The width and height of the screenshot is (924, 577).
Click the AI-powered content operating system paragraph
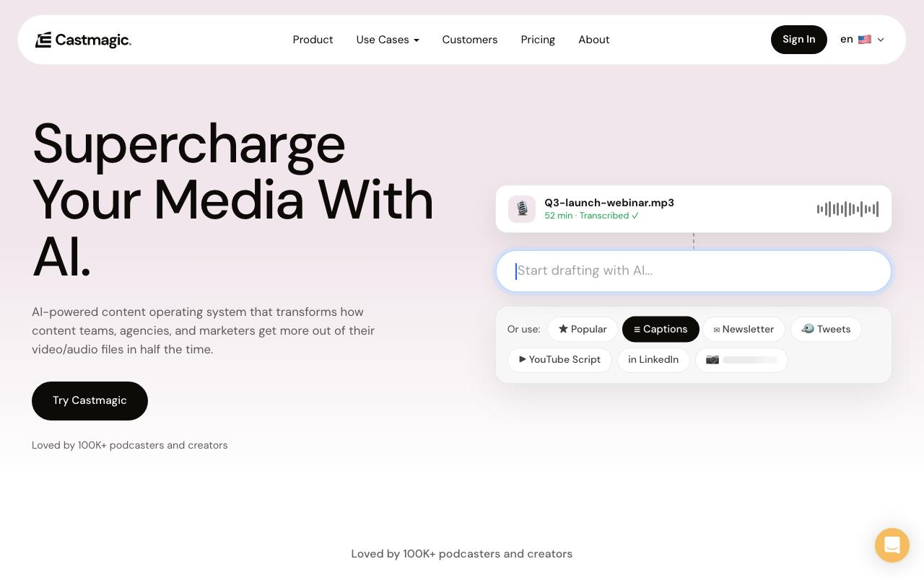pyautogui.click(x=204, y=330)
